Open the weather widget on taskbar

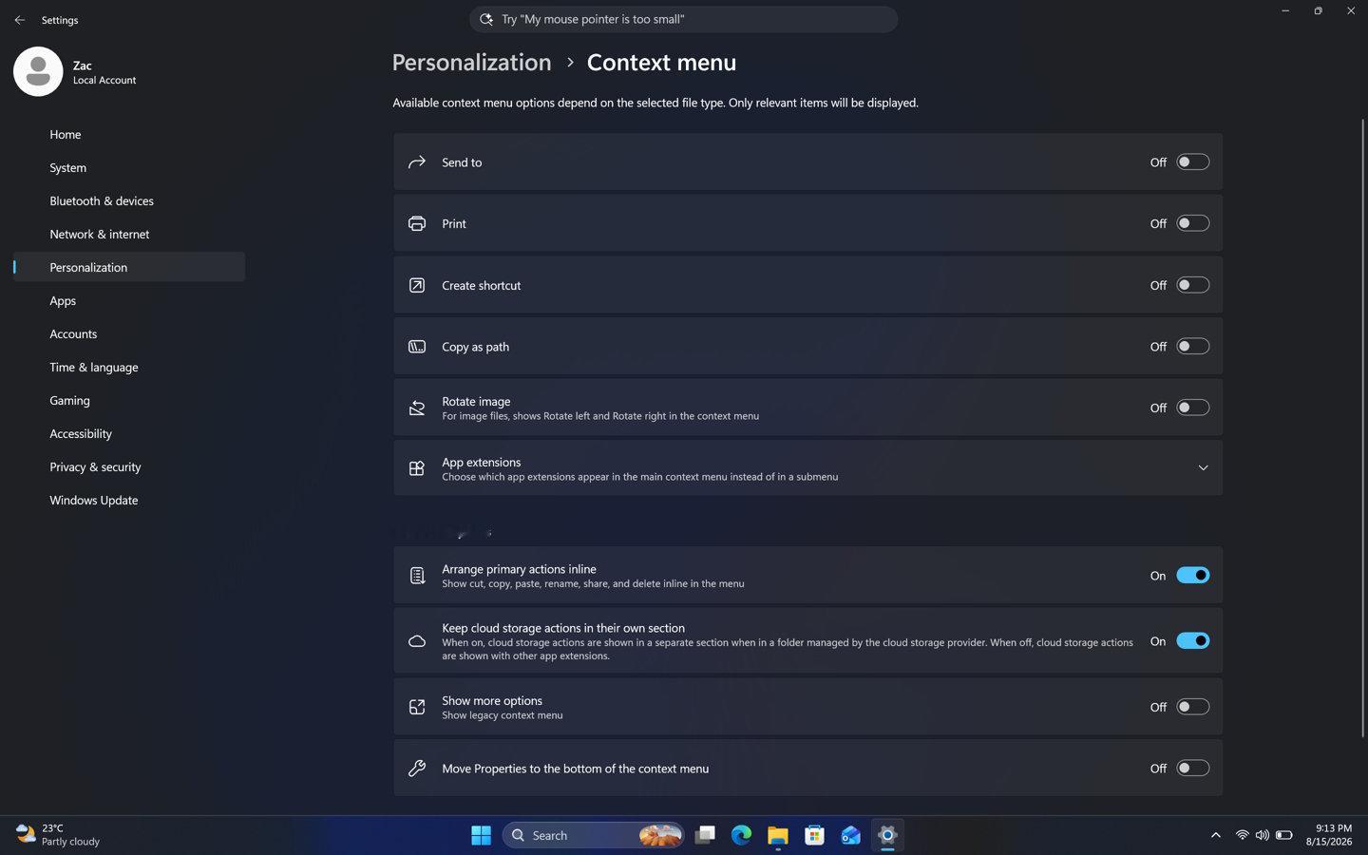[x=59, y=835]
